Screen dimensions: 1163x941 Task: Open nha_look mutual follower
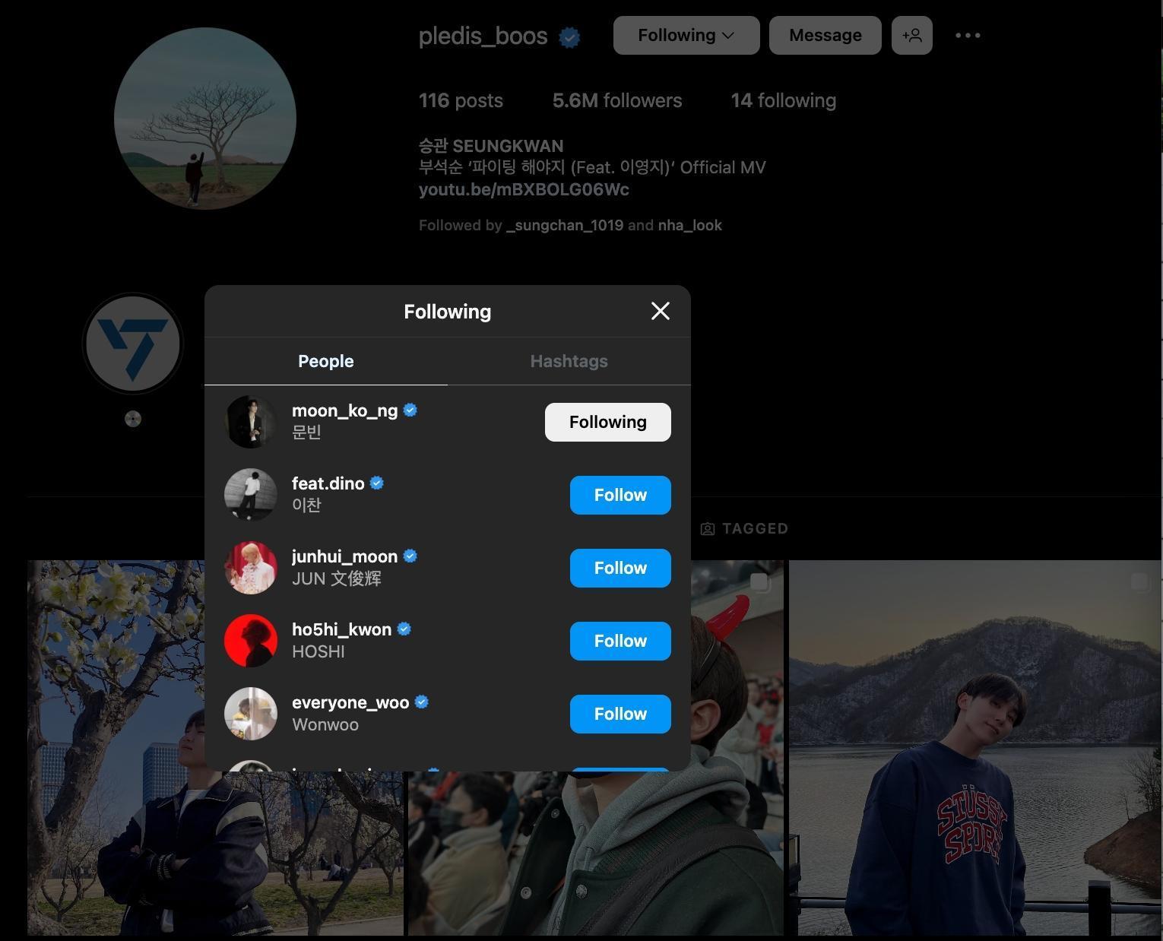pos(690,225)
